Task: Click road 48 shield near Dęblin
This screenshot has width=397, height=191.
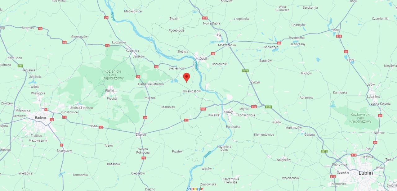Action: [213, 53]
